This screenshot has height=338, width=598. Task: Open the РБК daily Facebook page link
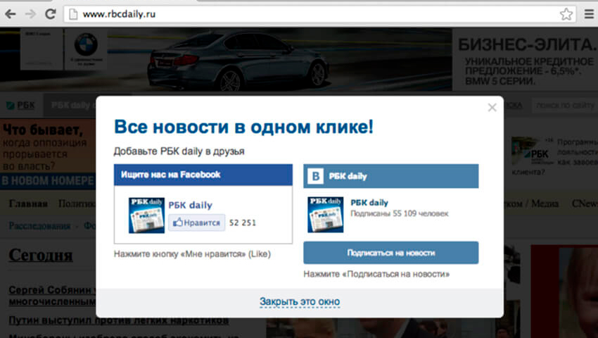(191, 205)
